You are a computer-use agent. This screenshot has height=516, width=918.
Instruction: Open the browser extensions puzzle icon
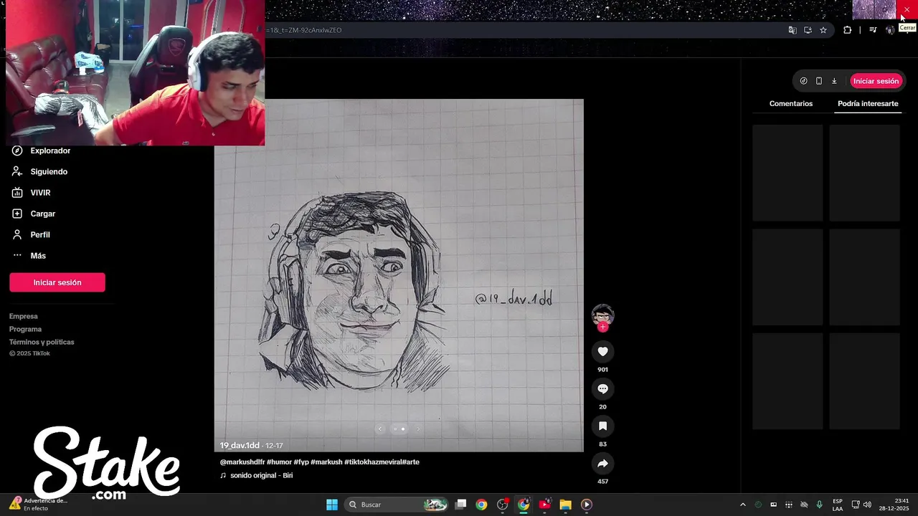[847, 30]
